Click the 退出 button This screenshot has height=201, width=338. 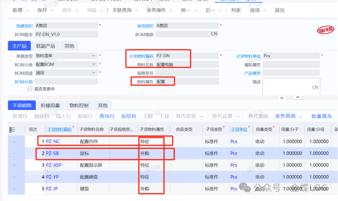[x=279, y=10]
